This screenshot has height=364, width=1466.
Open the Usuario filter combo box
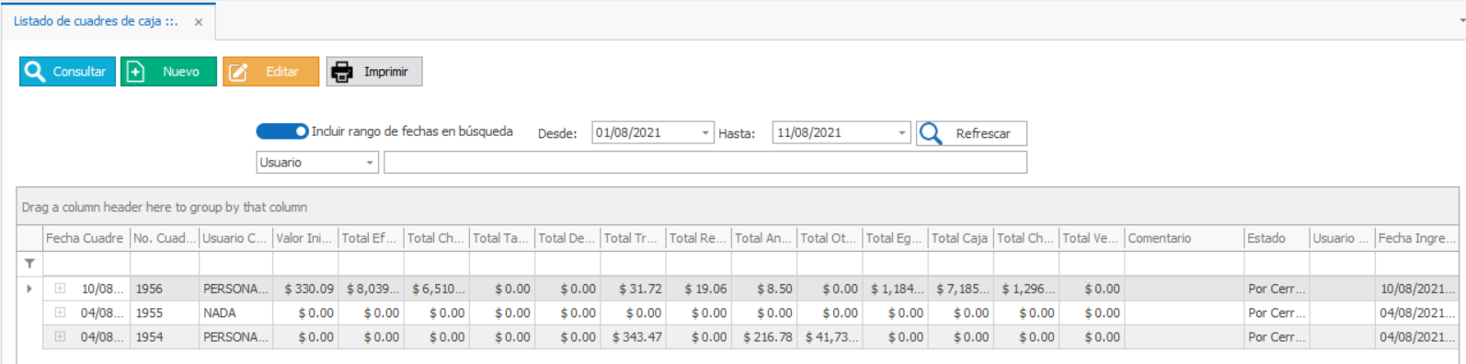pos(317,163)
